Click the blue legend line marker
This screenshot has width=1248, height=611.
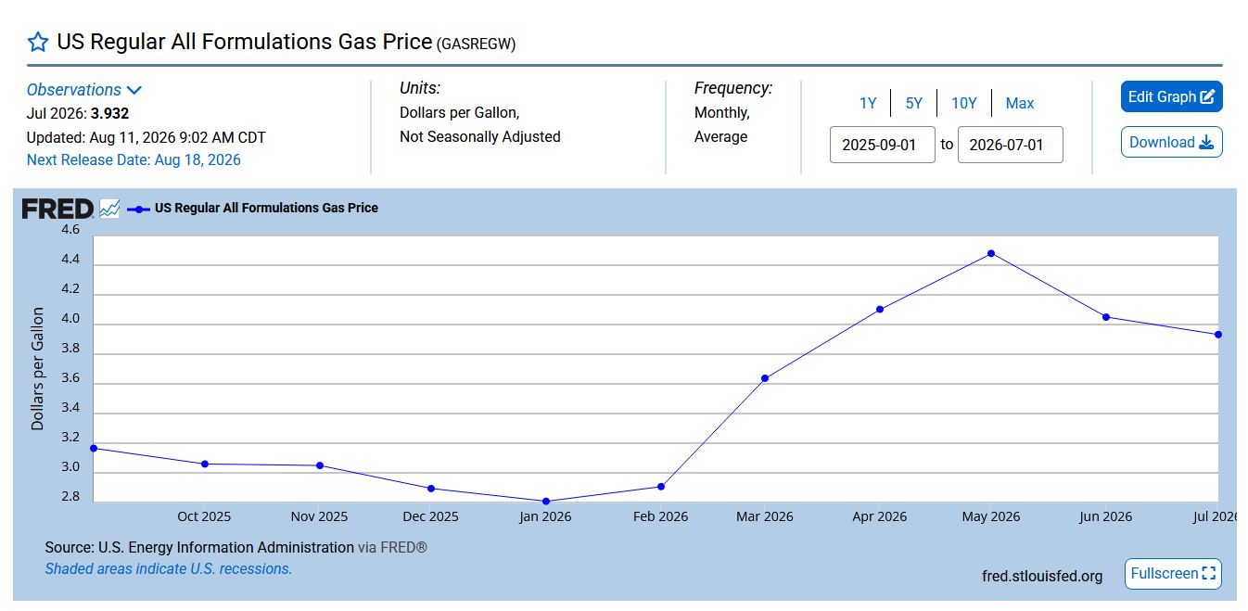click(138, 209)
